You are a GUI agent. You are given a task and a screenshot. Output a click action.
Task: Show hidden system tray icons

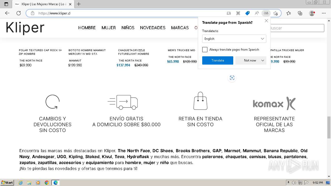click(x=289, y=183)
